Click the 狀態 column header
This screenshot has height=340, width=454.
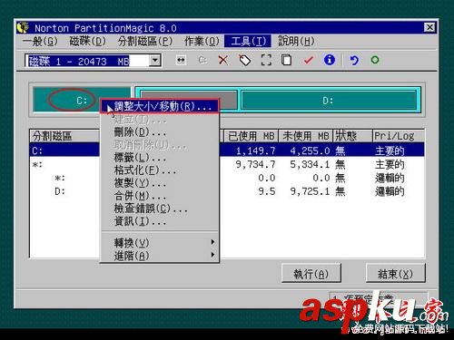click(352, 136)
